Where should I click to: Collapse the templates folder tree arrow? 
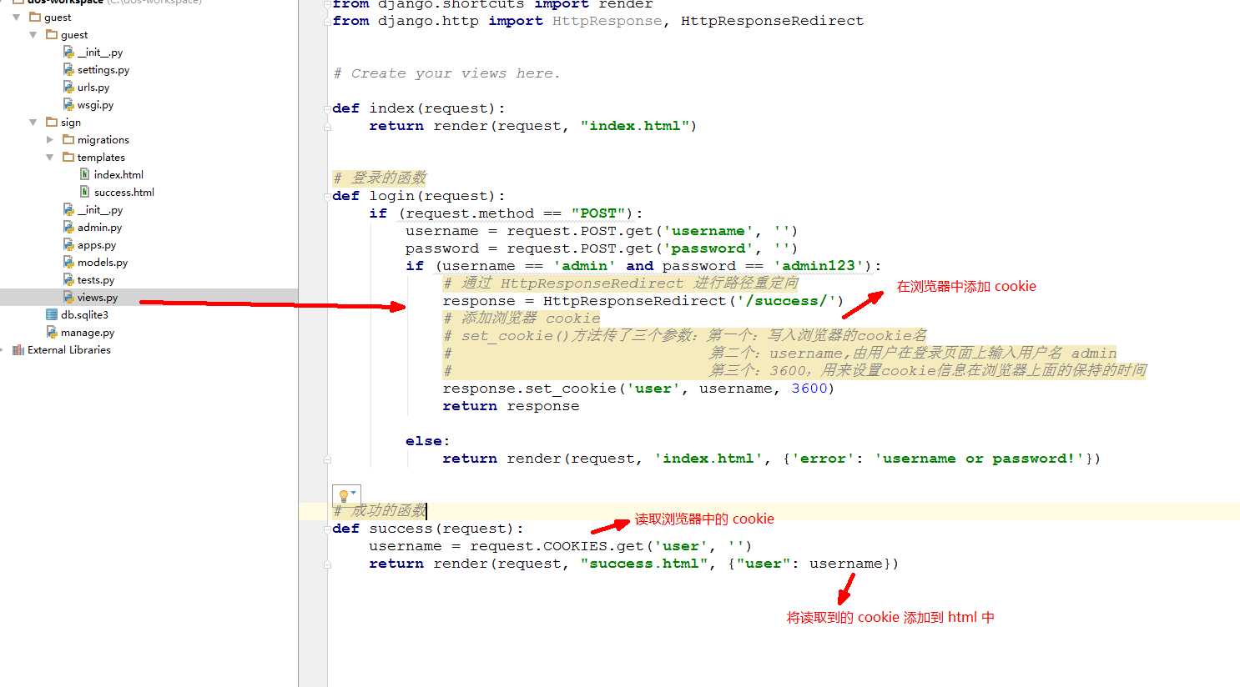(49, 158)
